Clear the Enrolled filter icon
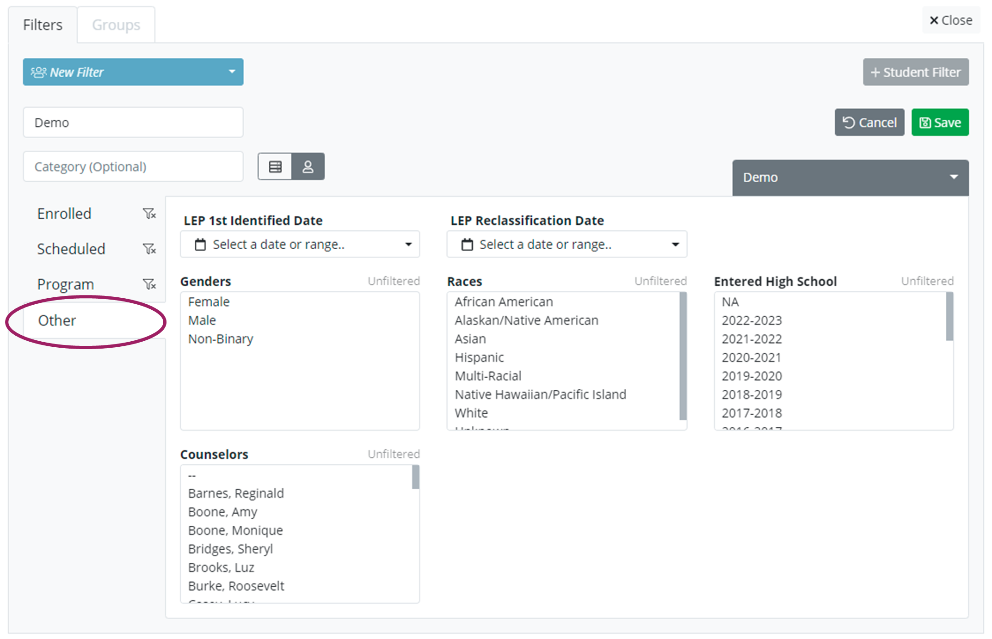 pos(149,214)
